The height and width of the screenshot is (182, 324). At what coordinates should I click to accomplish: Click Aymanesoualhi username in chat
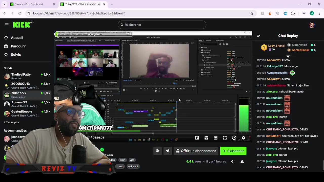(277, 73)
